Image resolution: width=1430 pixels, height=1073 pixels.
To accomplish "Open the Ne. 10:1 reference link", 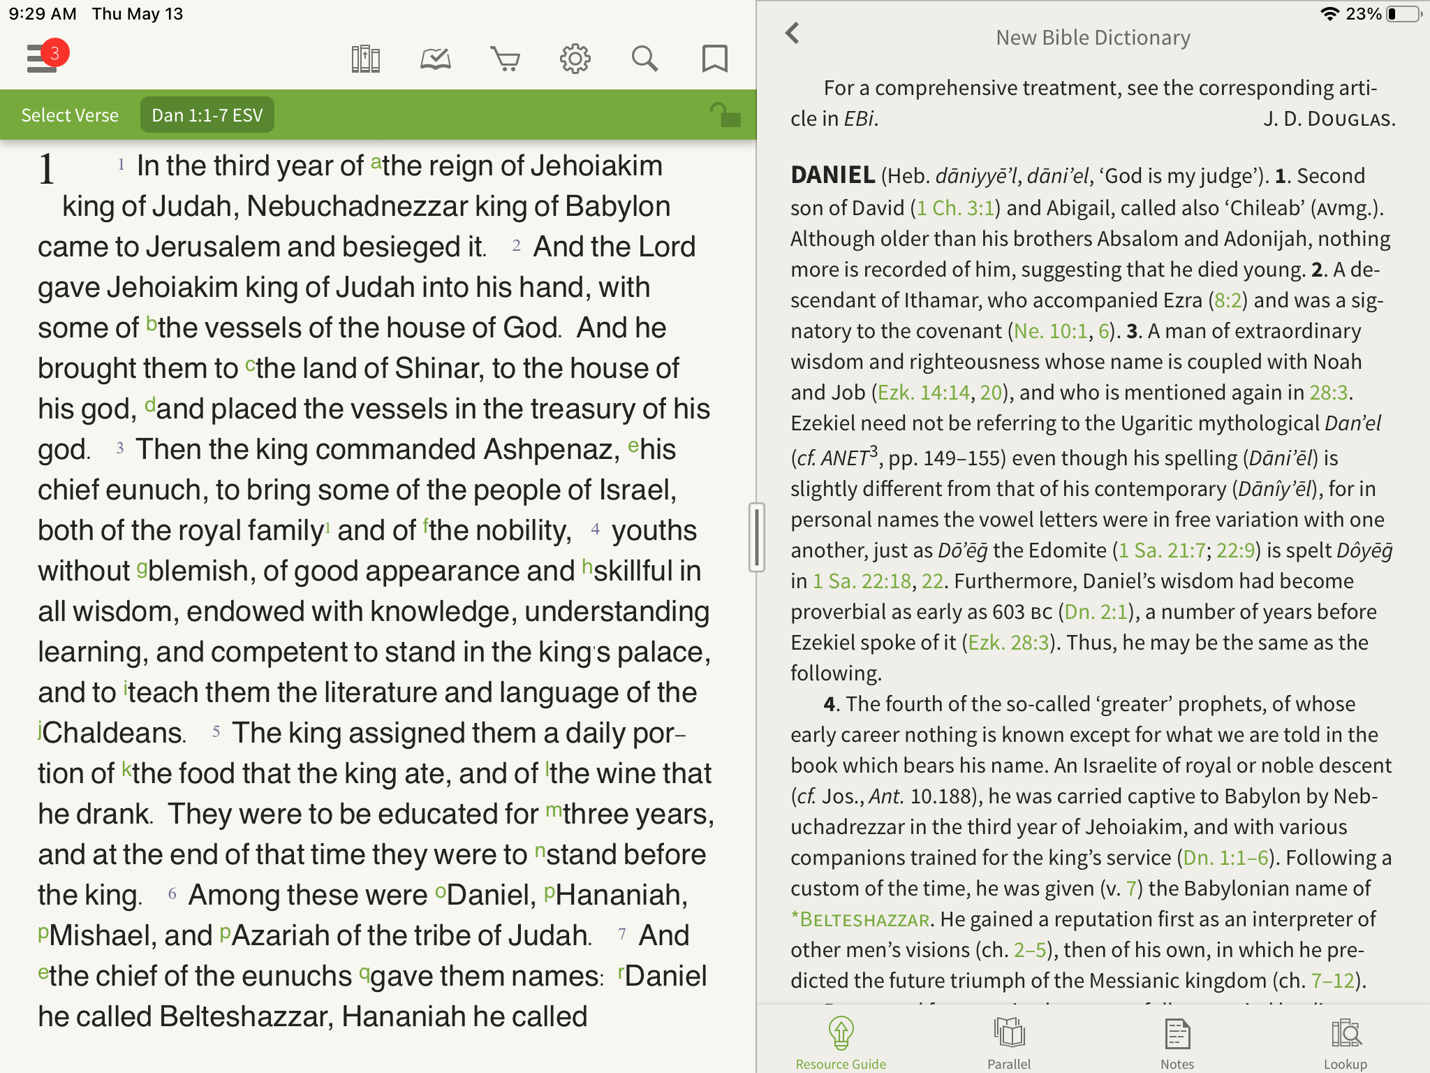I will [1051, 331].
